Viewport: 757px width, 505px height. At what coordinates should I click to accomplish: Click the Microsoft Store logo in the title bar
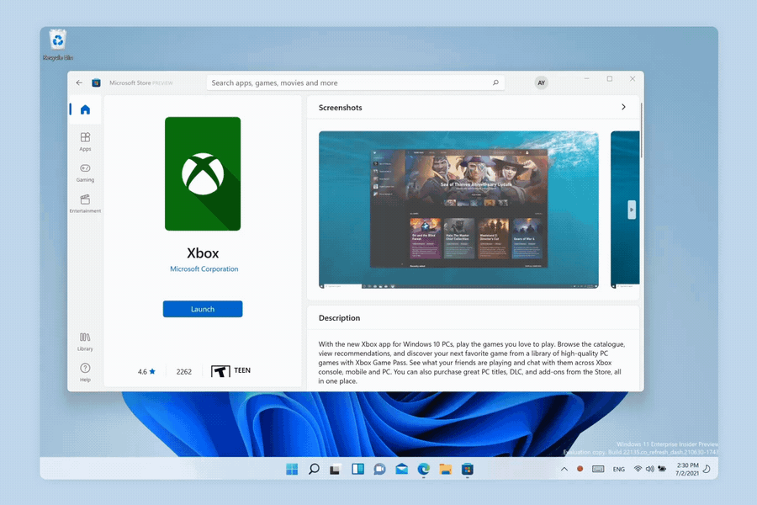pos(95,82)
